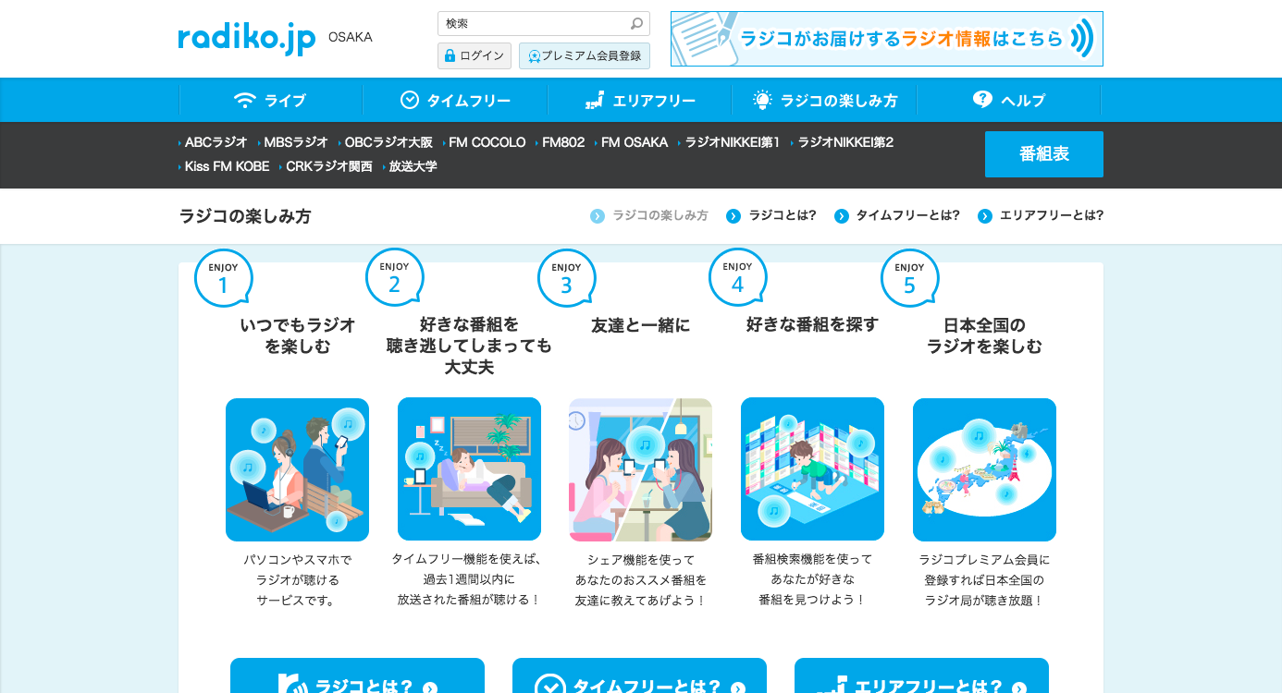Select the ライブ navigation tab

pyautogui.click(x=270, y=100)
